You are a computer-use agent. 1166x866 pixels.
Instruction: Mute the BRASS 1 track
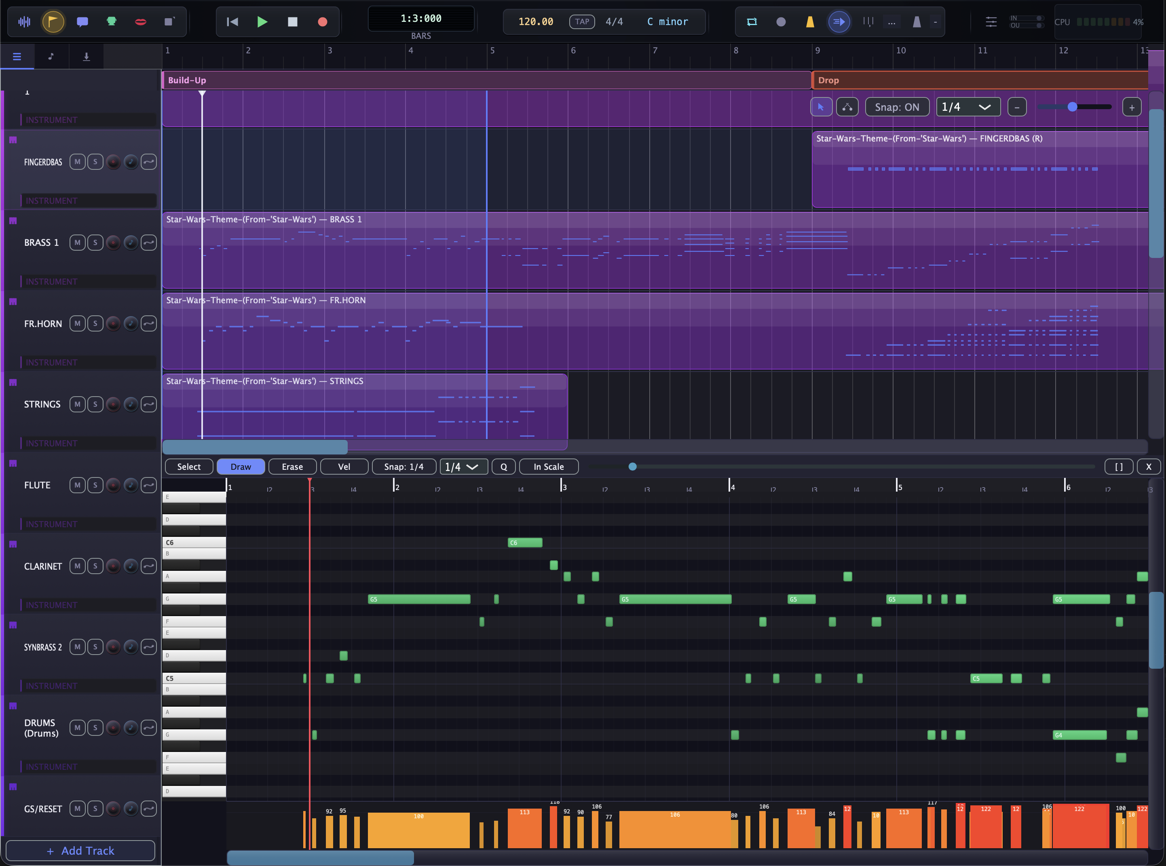pyautogui.click(x=77, y=243)
